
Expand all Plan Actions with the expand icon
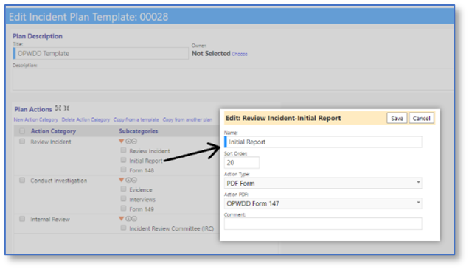pyautogui.click(x=58, y=108)
